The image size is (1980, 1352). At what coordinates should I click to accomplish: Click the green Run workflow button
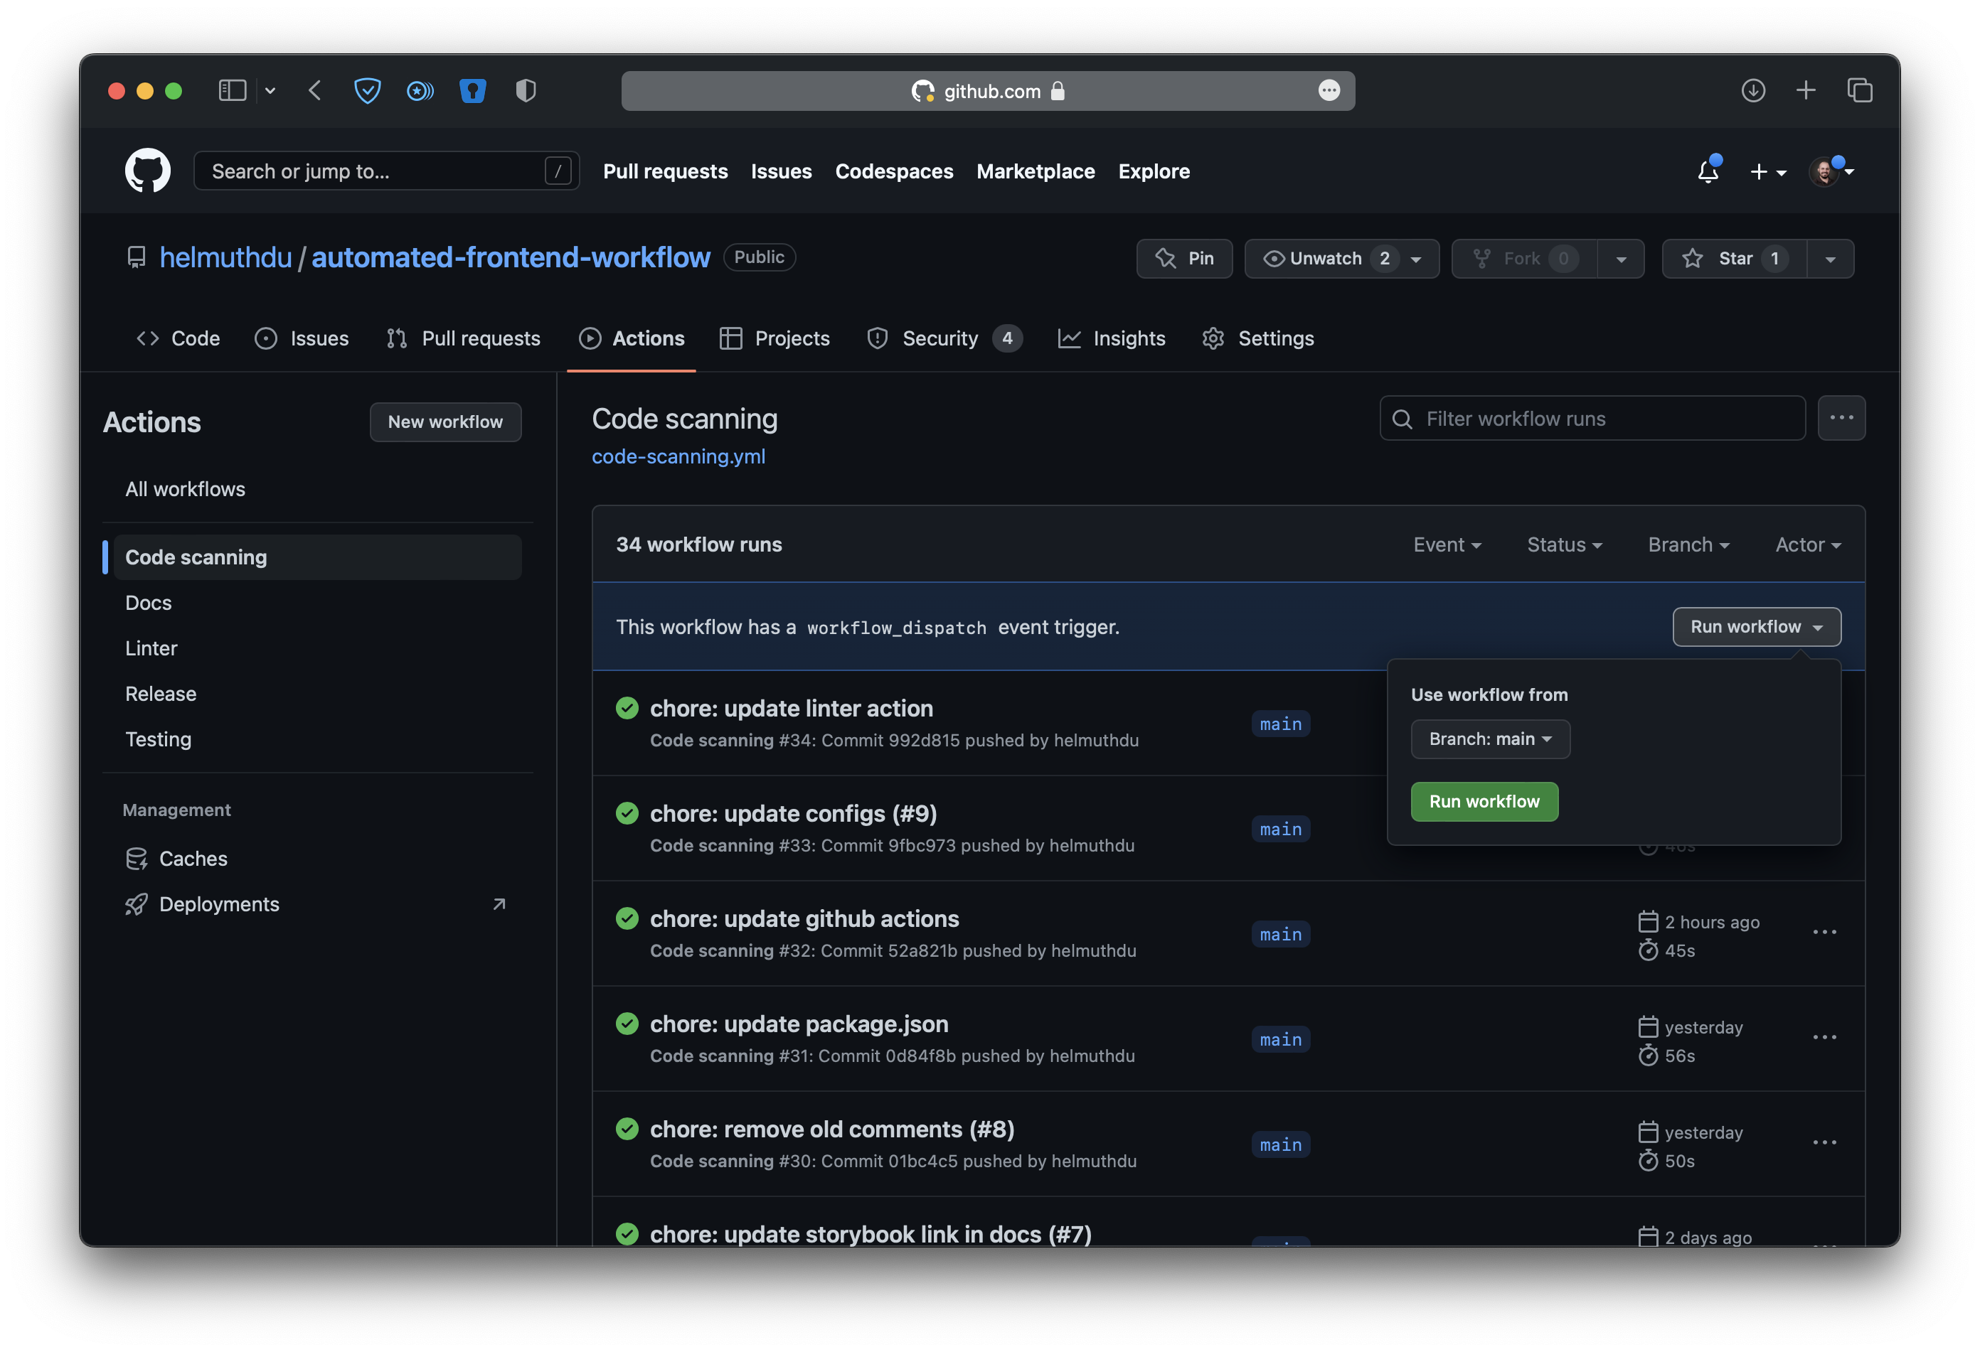pyautogui.click(x=1484, y=802)
